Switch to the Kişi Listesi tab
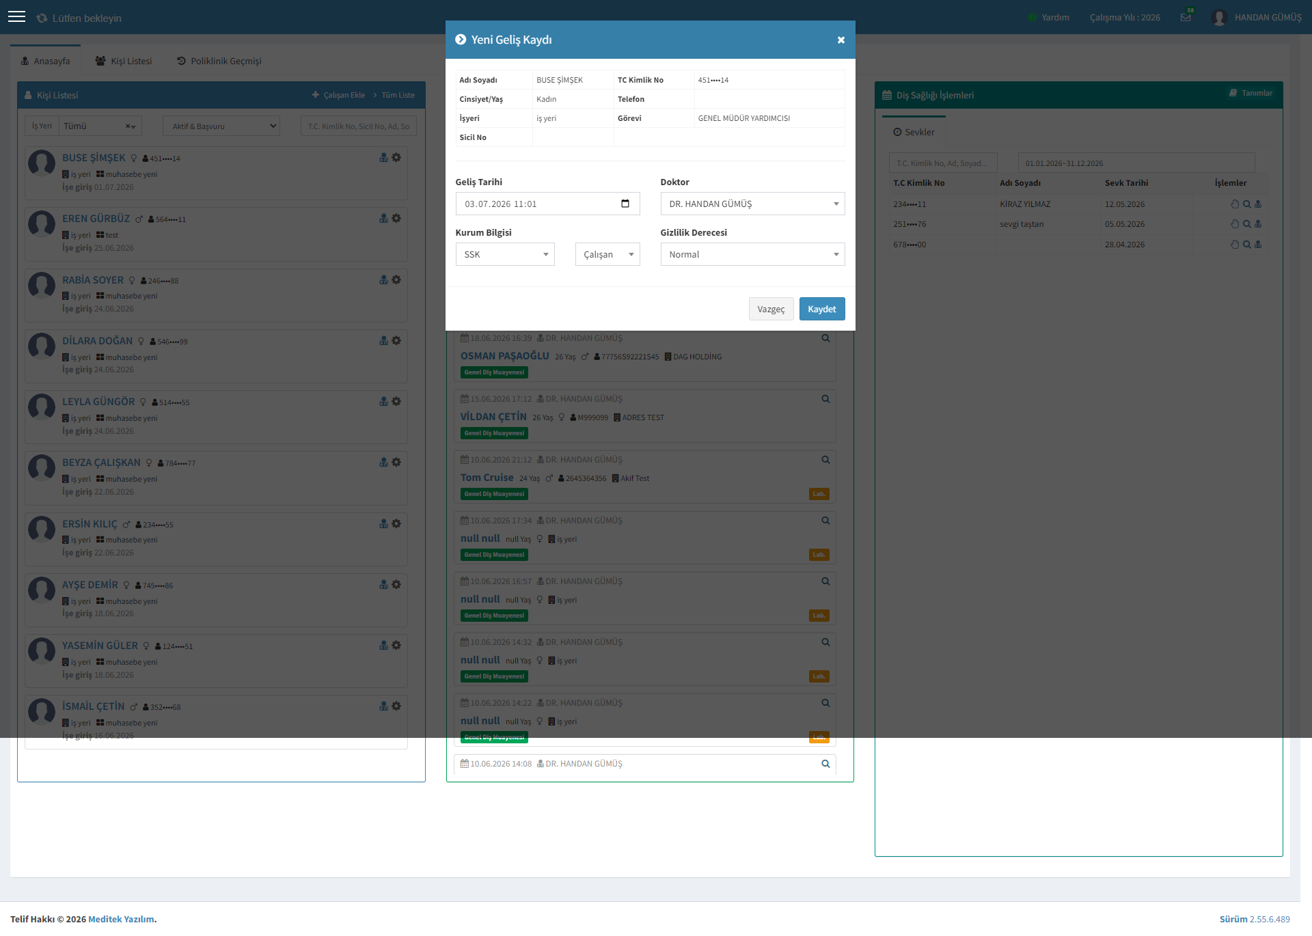1312x936 pixels. point(124,61)
